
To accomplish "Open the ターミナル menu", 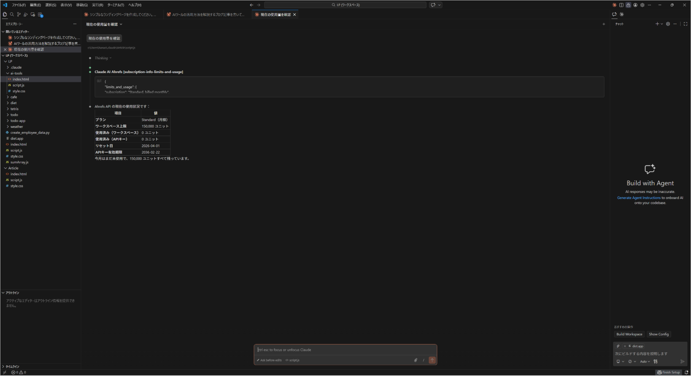I will point(115,5).
